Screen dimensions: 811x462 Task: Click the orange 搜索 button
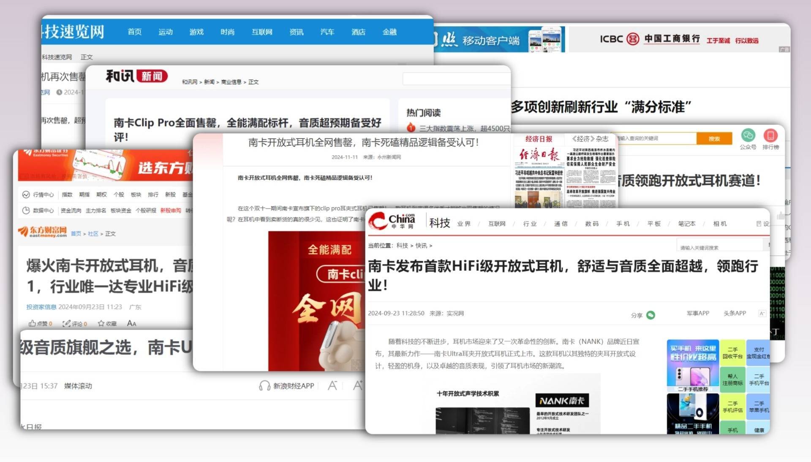point(714,138)
